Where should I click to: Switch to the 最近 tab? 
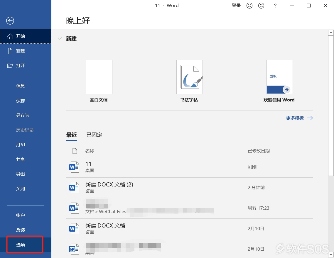tap(72, 135)
